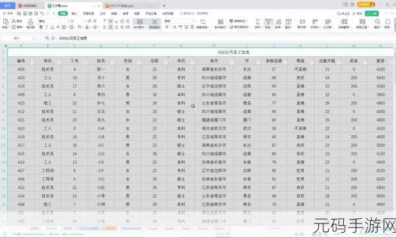396x238 pixels.
Task: Click the percent style icon
Action: click(174, 27)
